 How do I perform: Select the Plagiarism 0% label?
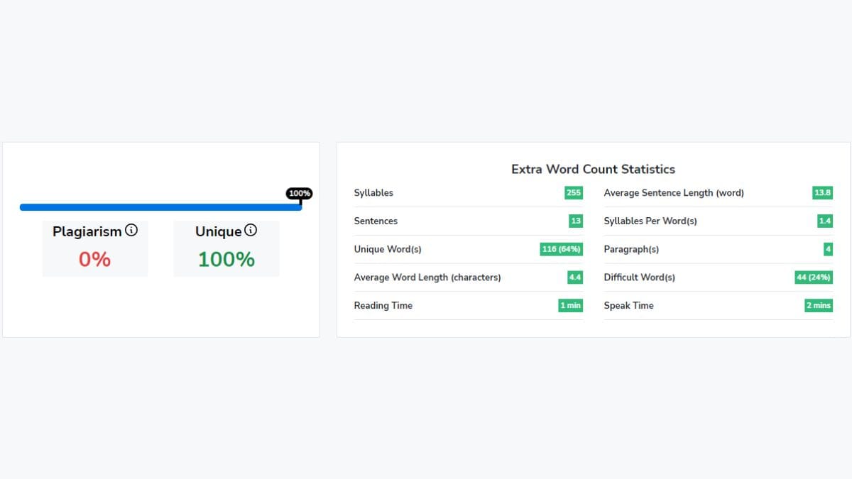pos(94,259)
